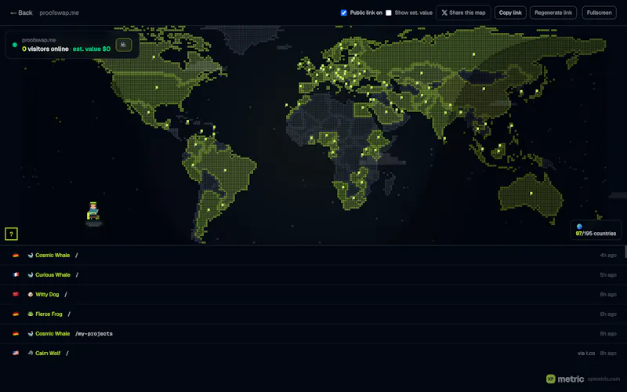Click the visitor list scrollbar thumb
The width and height of the screenshot is (627, 392).
(625, 252)
